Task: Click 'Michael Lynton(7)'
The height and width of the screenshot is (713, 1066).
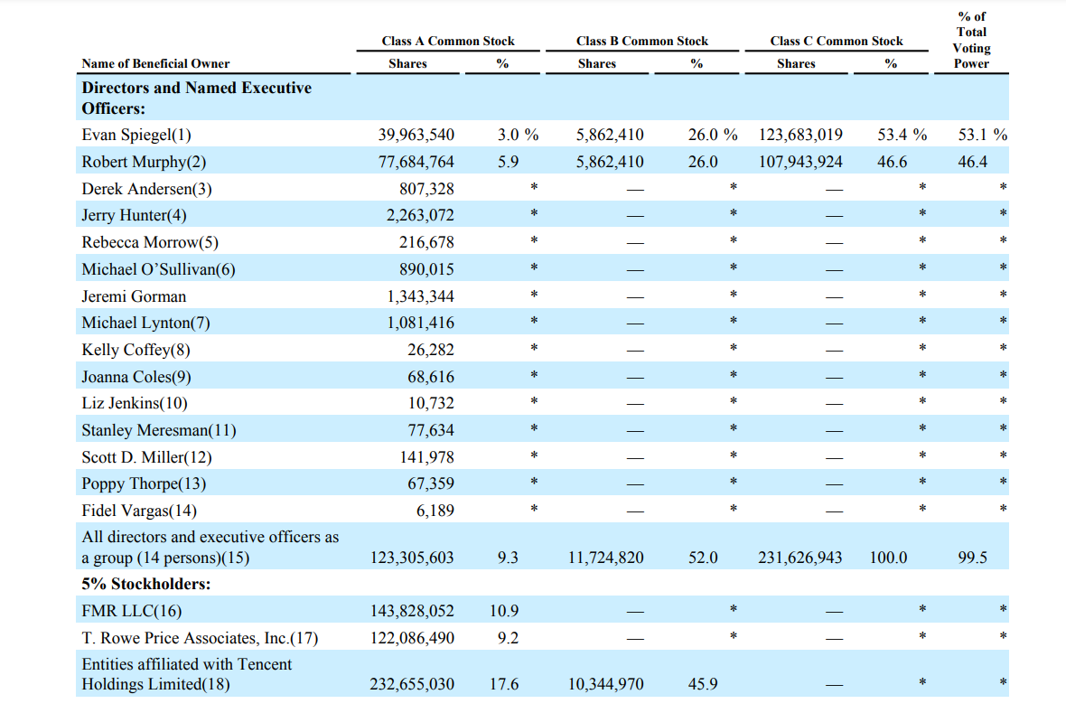Action: pyautogui.click(x=145, y=323)
